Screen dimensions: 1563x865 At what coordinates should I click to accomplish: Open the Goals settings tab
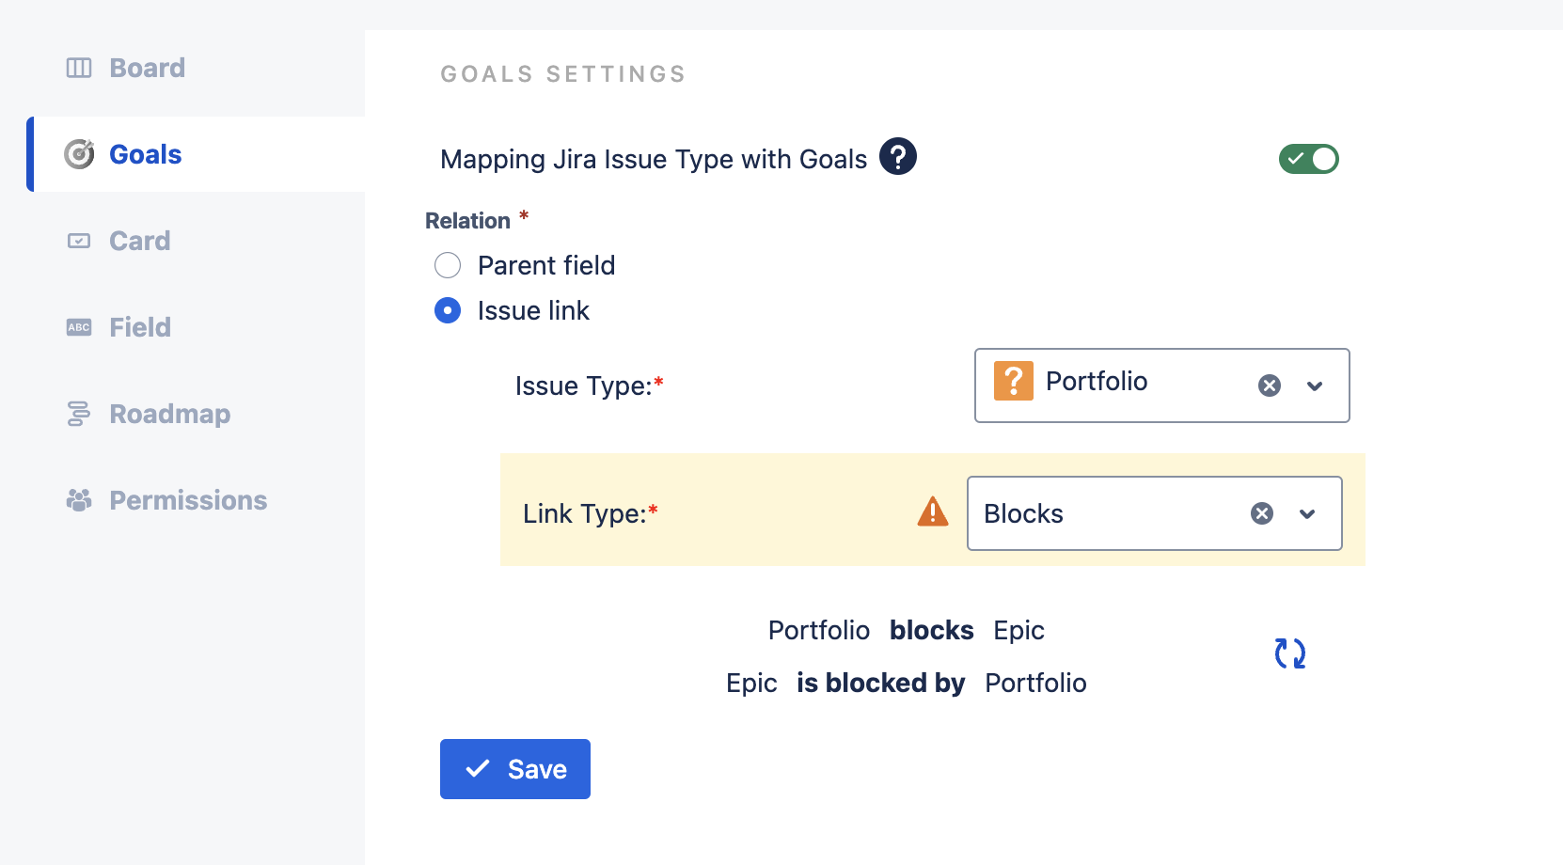145,154
